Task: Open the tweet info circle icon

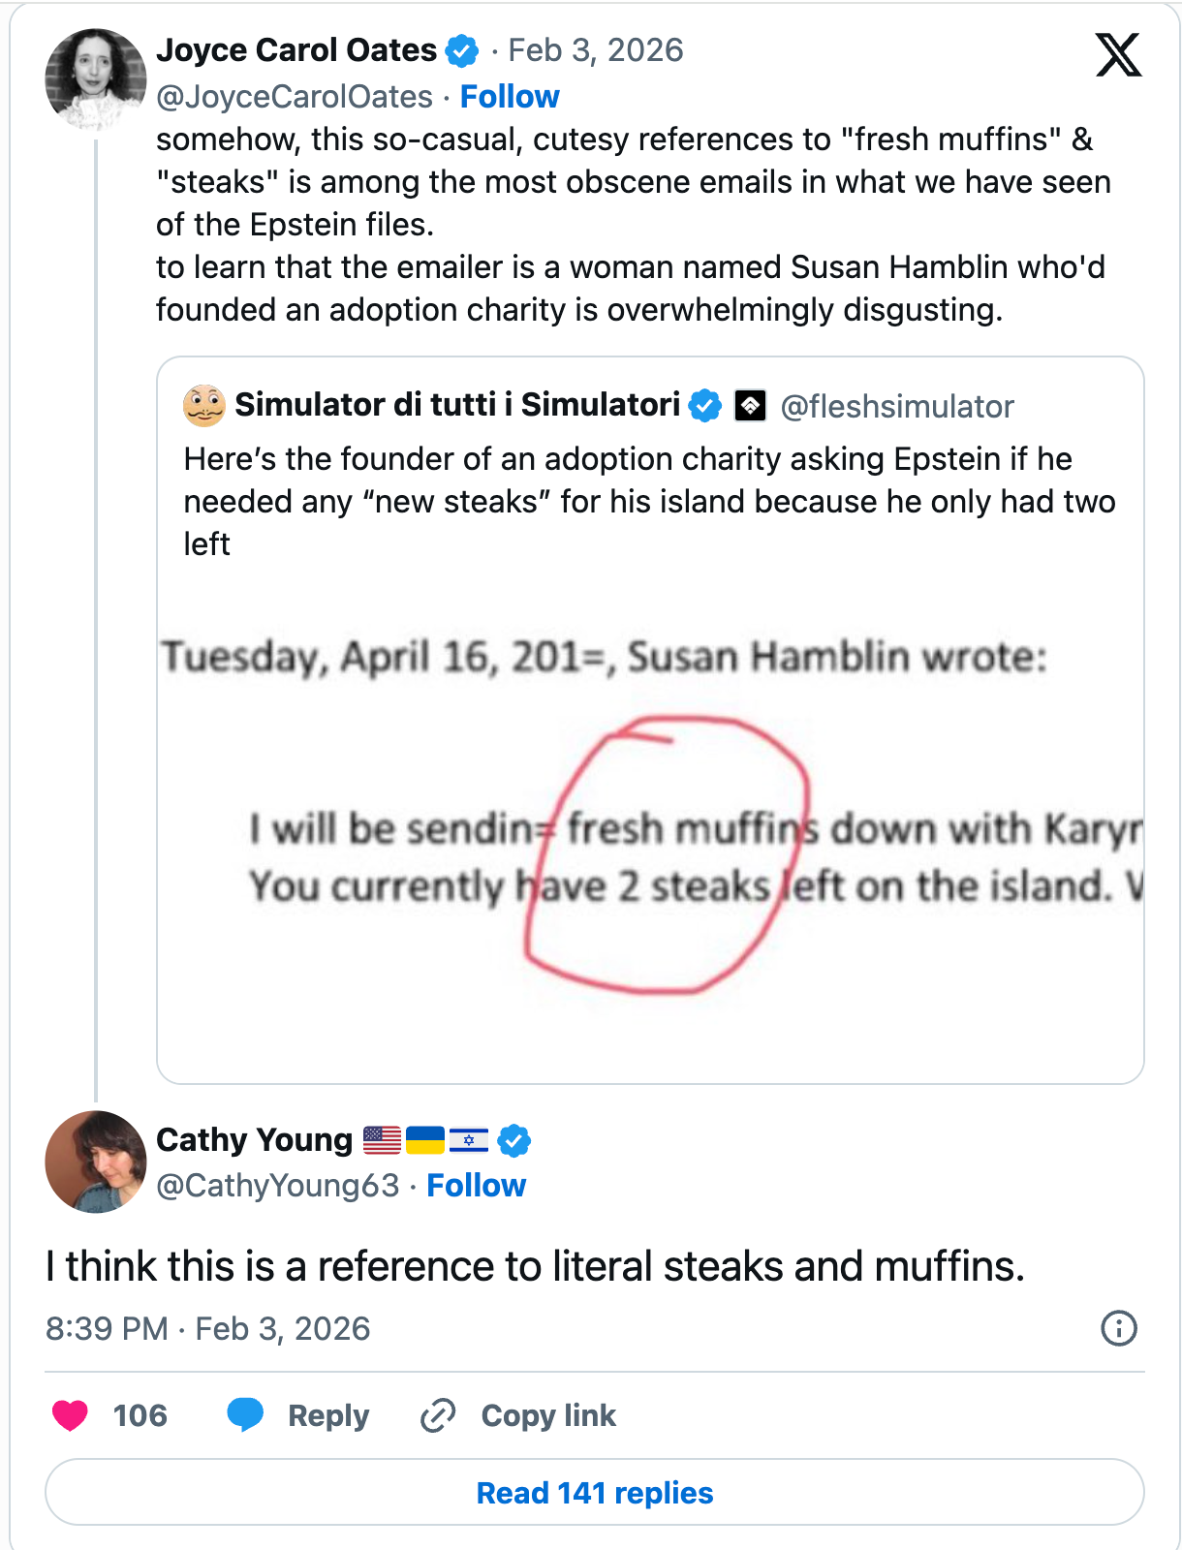Action: click(1119, 1328)
